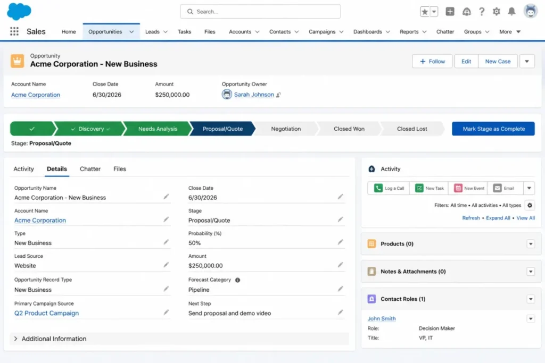This screenshot has width=545, height=363.
Task: Switch to the Files record tab
Action: [120, 169]
